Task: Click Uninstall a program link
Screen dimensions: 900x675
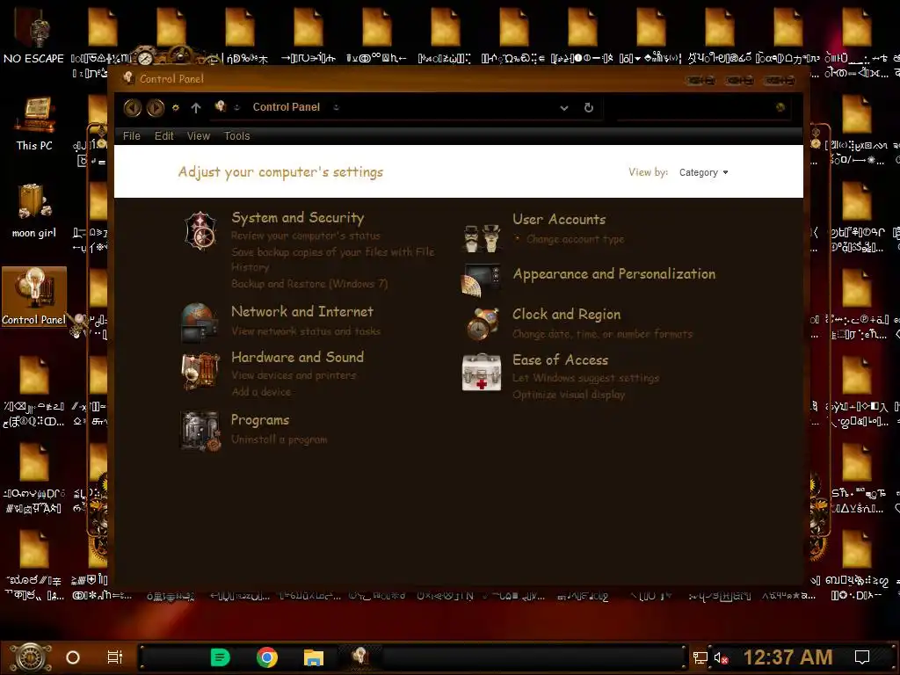Action: click(279, 439)
